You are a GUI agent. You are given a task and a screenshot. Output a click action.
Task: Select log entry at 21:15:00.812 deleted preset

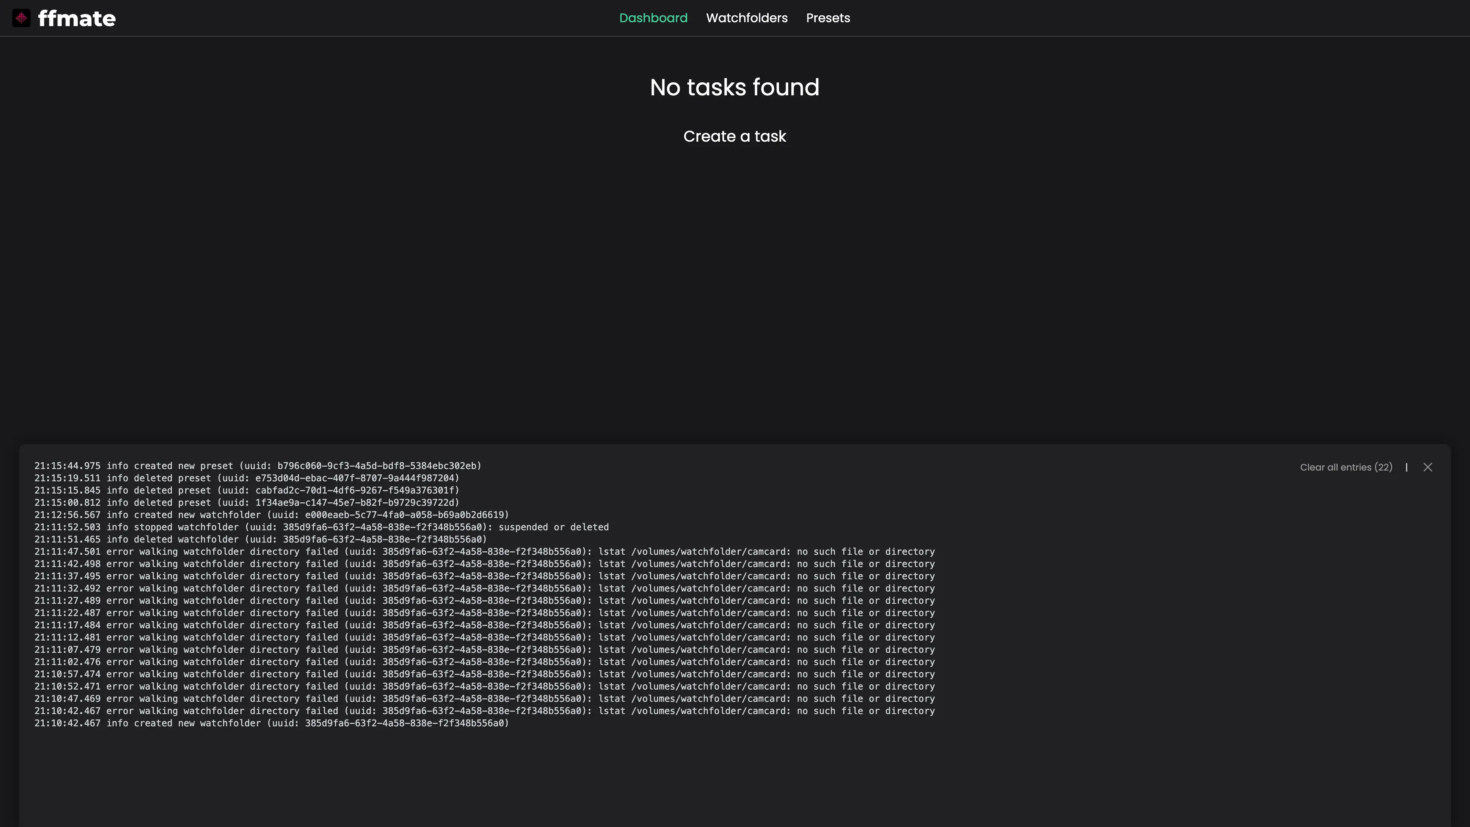pos(247,503)
